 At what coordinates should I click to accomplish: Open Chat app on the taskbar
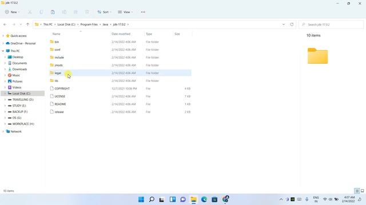click(x=183, y=199)
